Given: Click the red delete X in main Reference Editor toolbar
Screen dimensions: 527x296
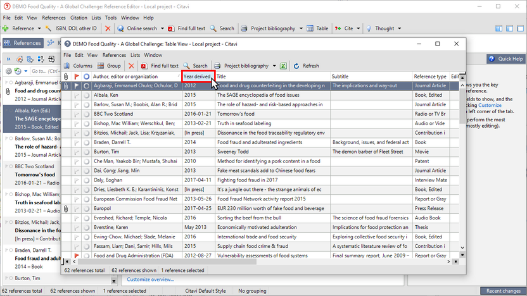Looking at the screenshot, I should (x=108, y=28).
